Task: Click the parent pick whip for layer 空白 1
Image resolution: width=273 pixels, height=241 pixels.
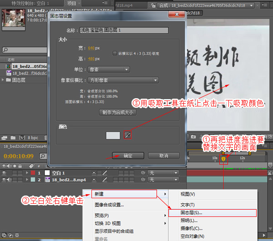Action: tap(143, 173)
